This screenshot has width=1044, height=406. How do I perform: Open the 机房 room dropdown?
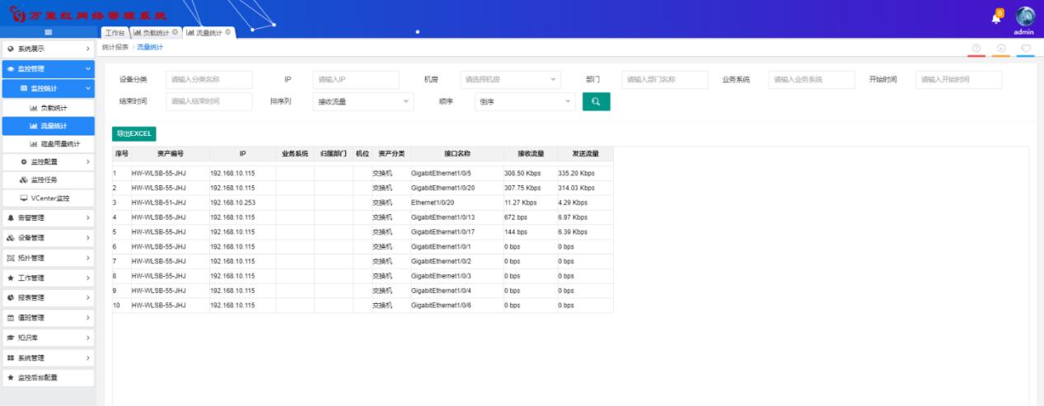pyautogui.click(x=512, y=79)
